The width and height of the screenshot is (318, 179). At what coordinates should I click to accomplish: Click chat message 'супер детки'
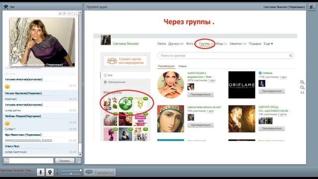(12, 110)
